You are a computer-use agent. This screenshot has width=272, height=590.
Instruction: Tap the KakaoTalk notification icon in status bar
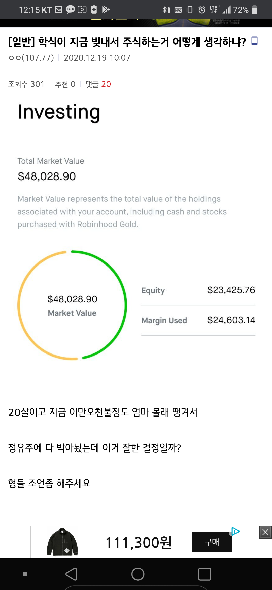coord(70,10)
